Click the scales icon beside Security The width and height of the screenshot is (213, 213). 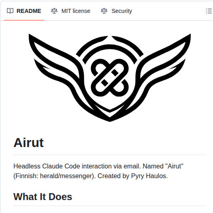(x=104, y=11)
